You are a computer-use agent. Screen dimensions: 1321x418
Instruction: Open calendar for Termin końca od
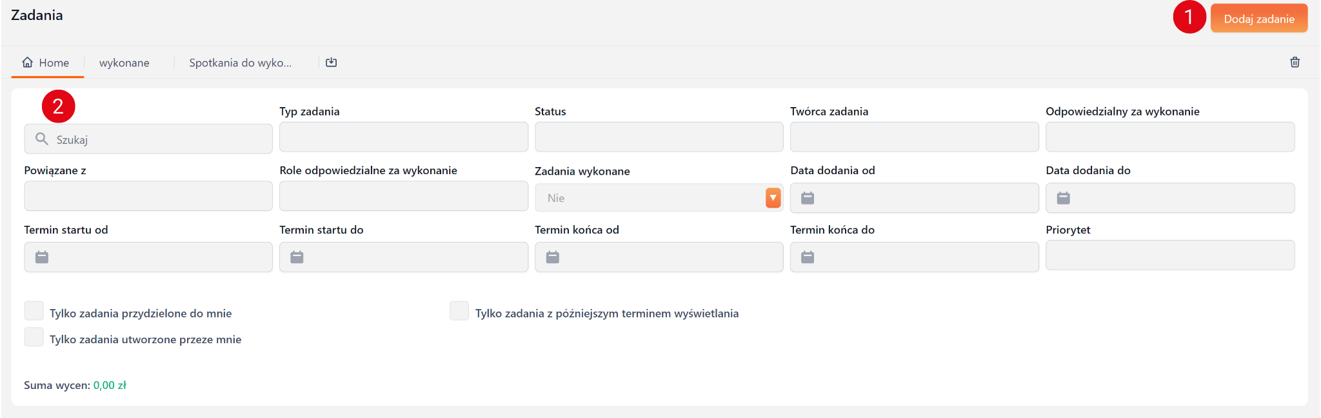coord(553,257)
